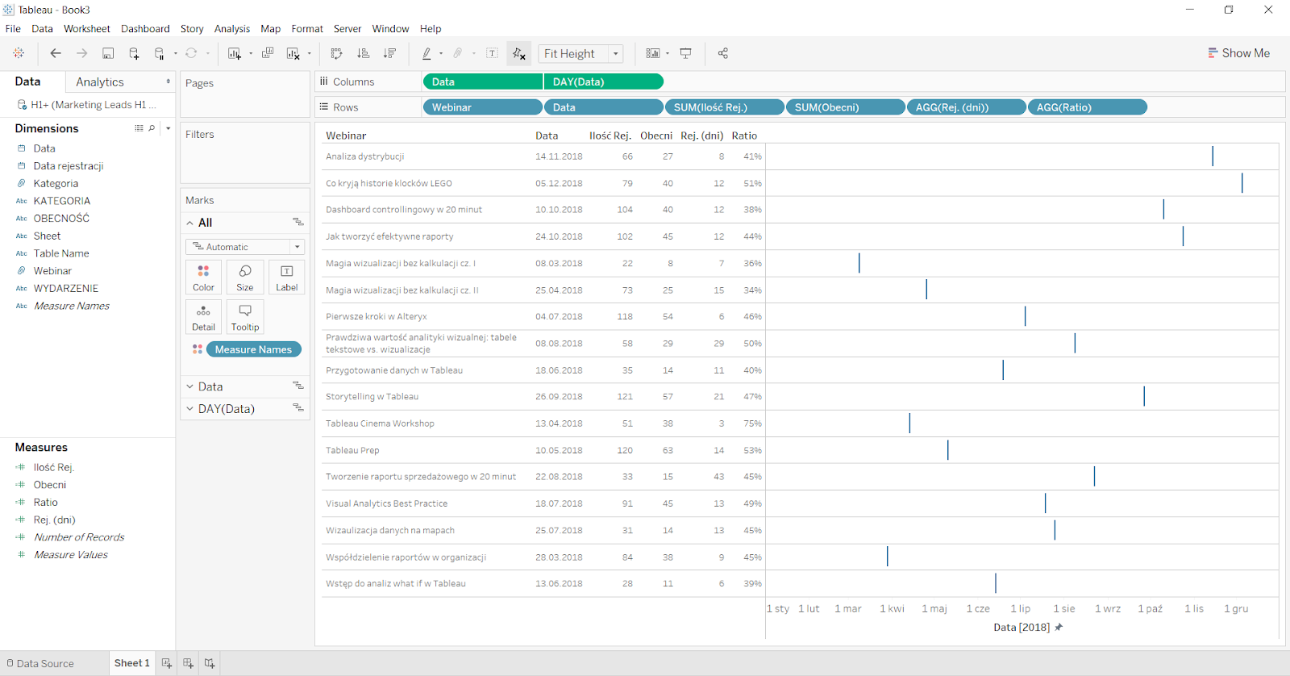Toggle the Show Me panel

click(1238, 53)
